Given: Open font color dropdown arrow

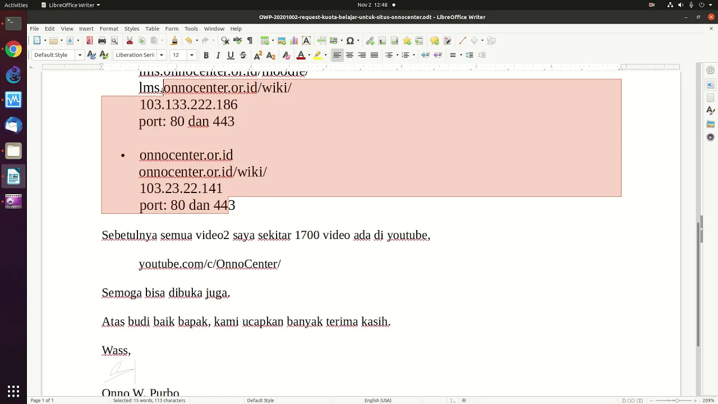Looking at the screenshot, I should [x=309, y=55].
